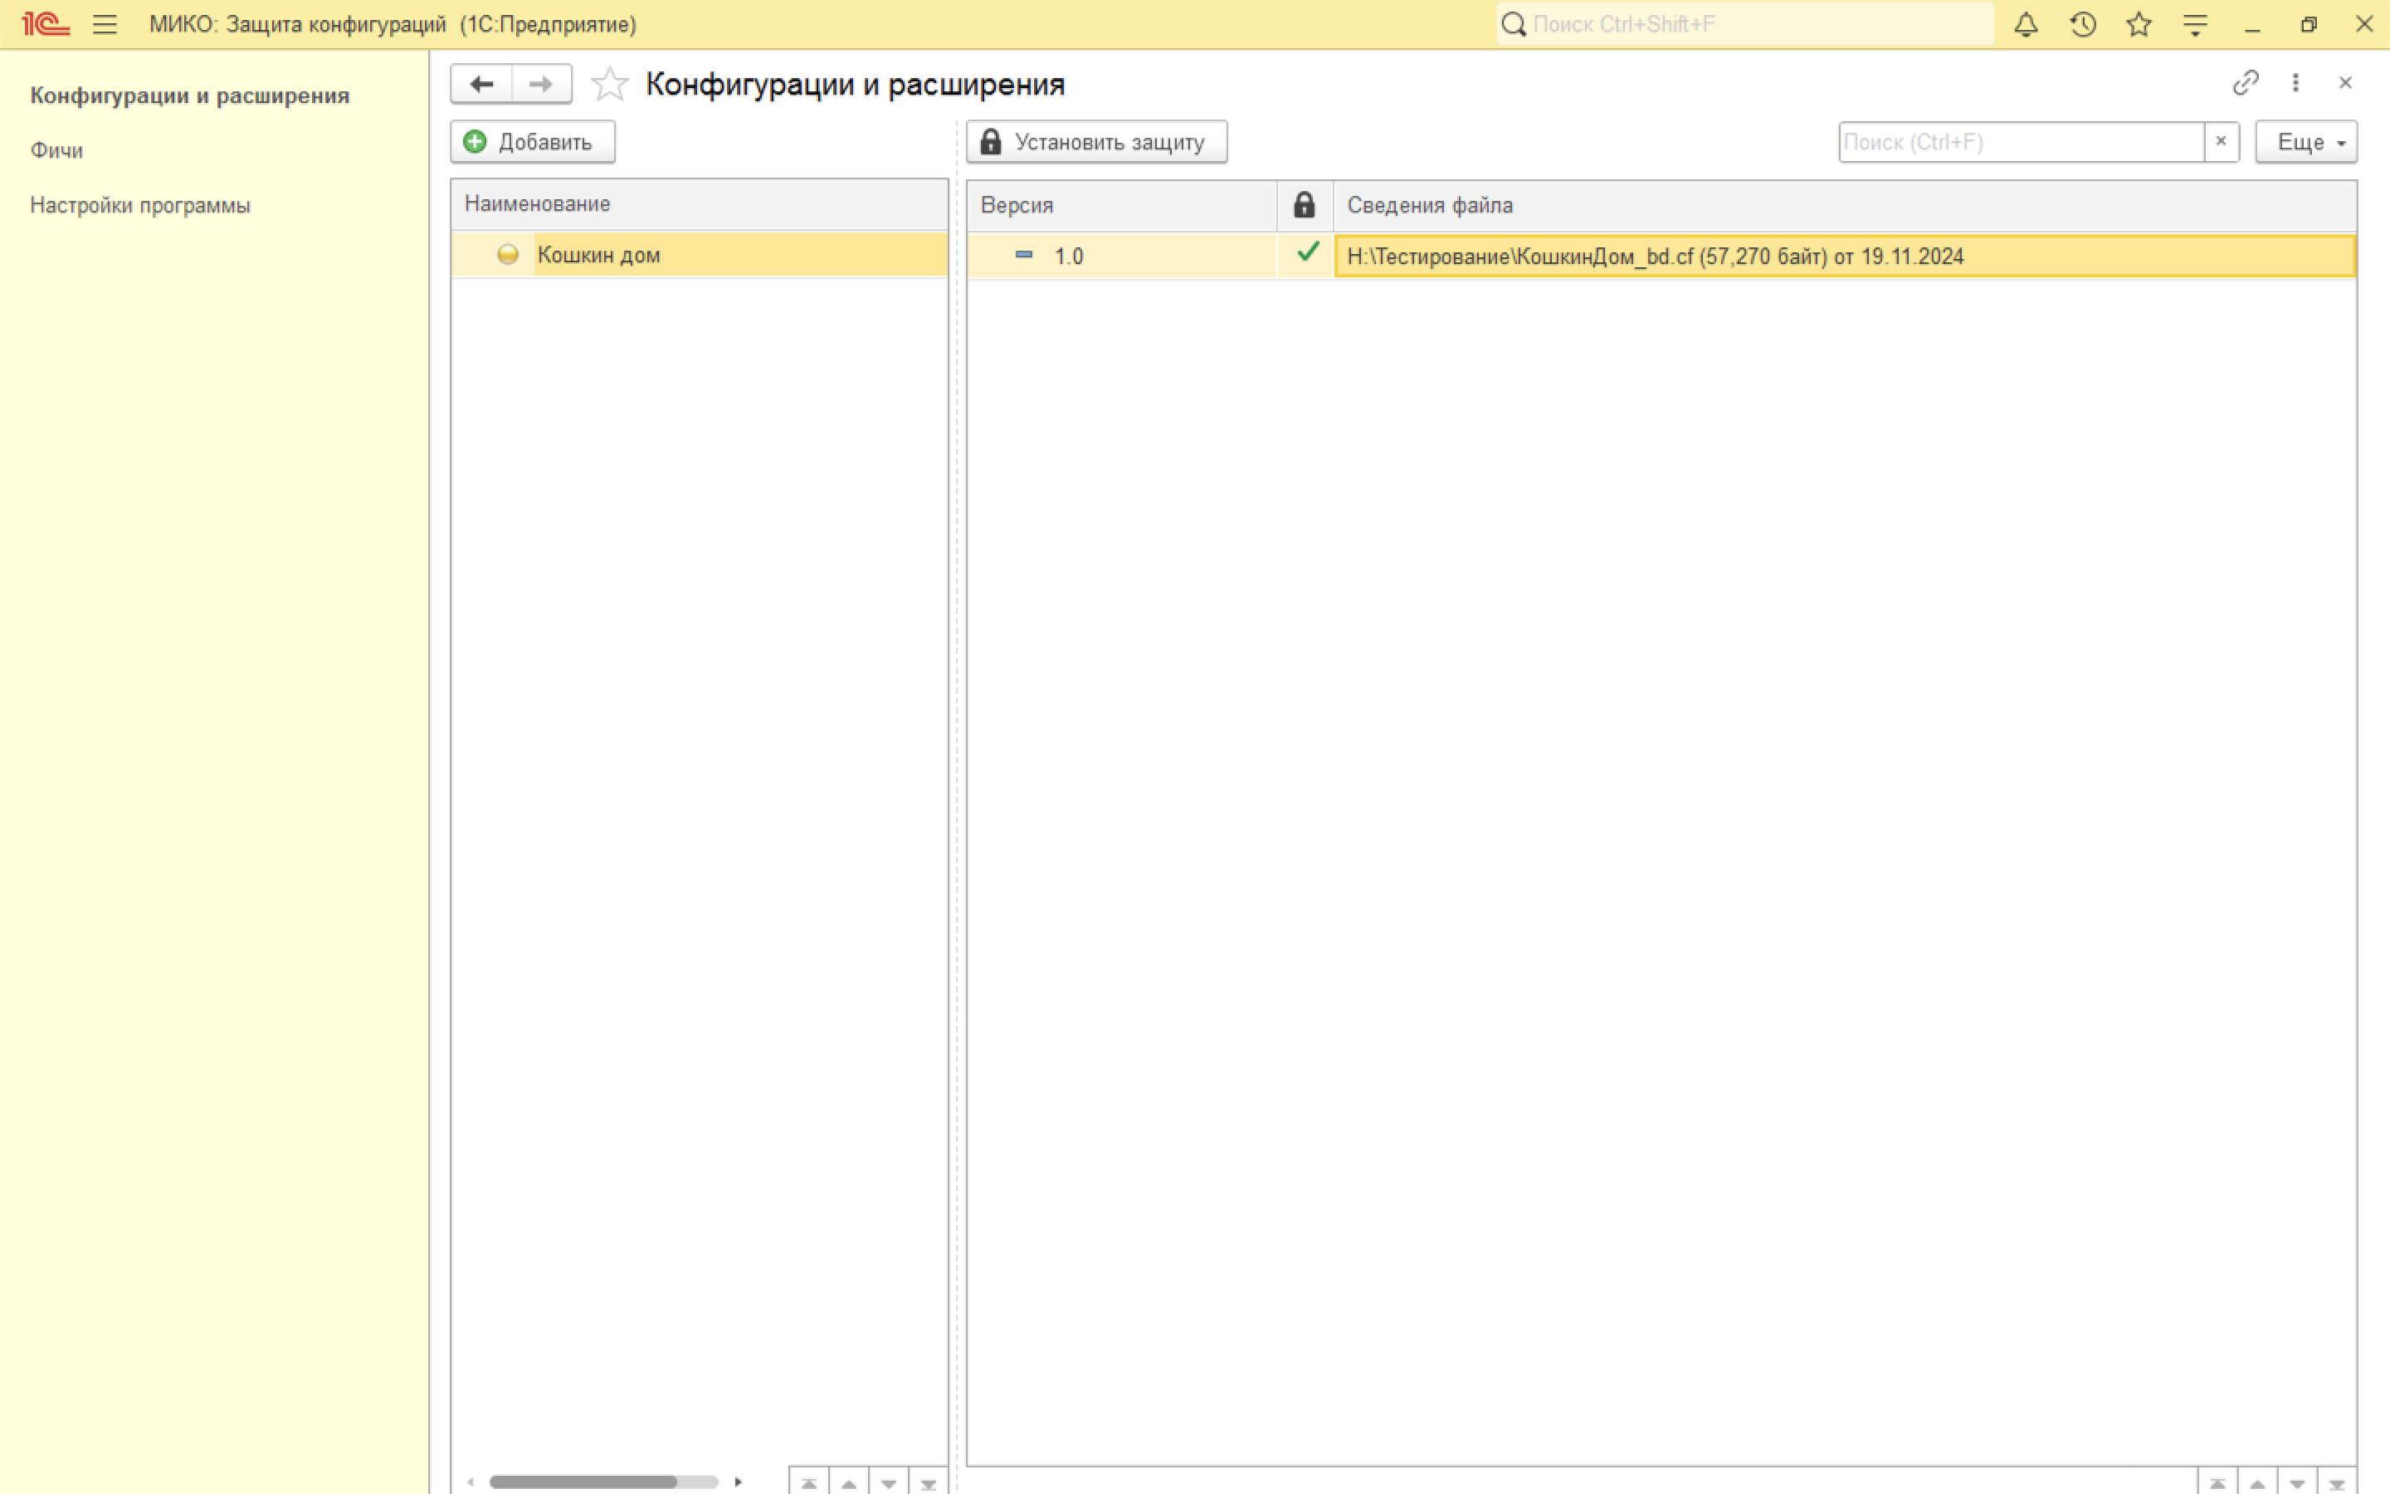Sort by Сведения файла column header
2390x1494 pixels.
1845,204
